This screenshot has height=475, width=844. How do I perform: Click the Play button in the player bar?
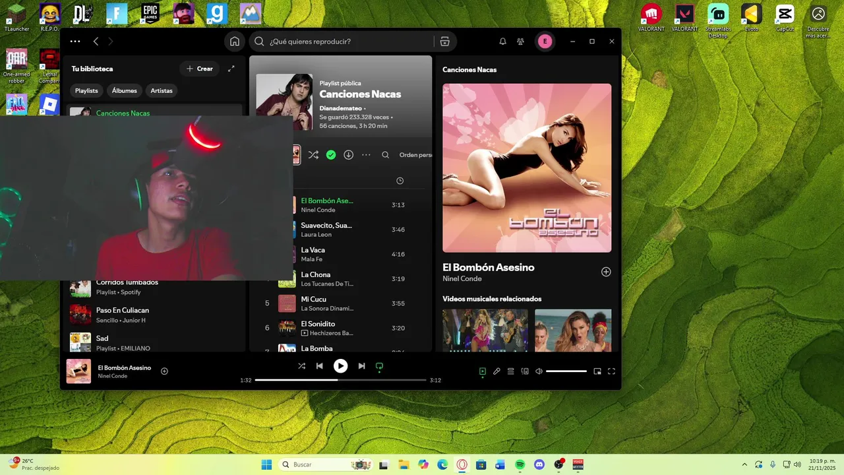pos(340,365)
